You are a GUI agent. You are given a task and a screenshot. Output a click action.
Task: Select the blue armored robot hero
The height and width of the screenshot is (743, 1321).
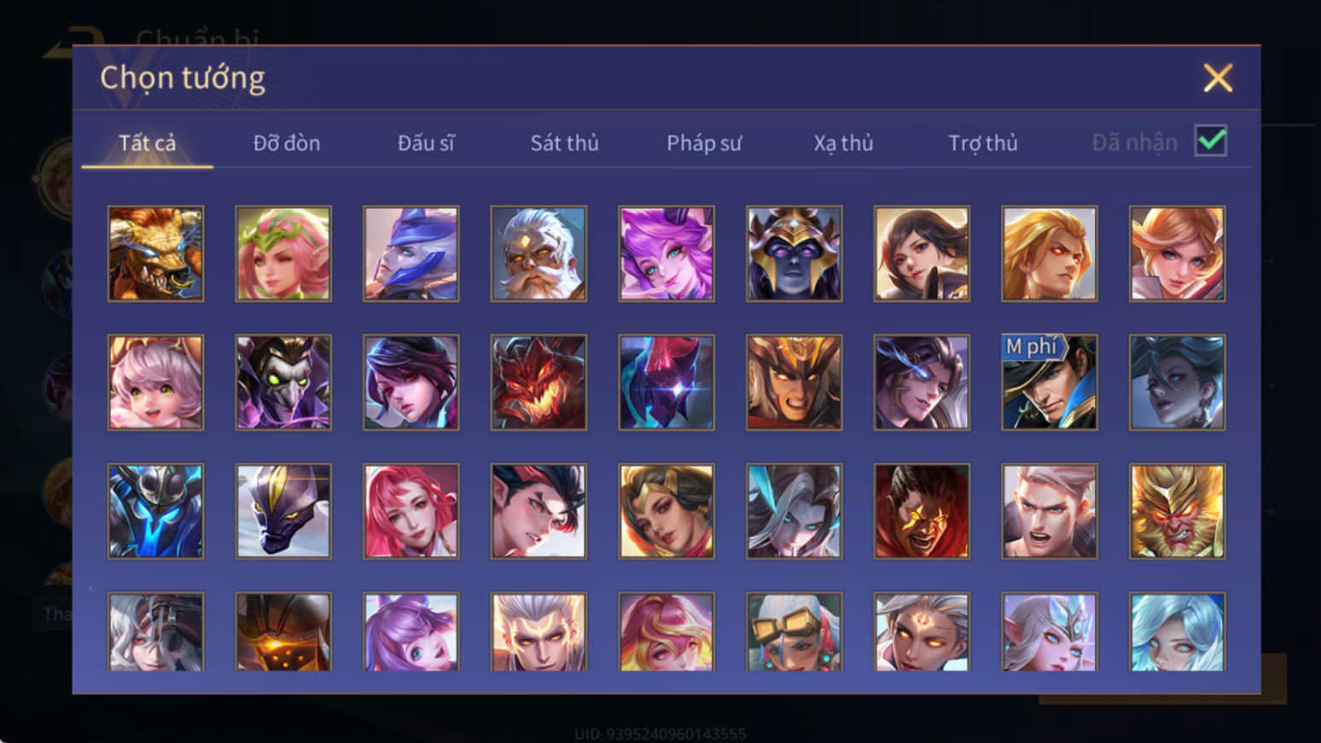coord(155,511)
